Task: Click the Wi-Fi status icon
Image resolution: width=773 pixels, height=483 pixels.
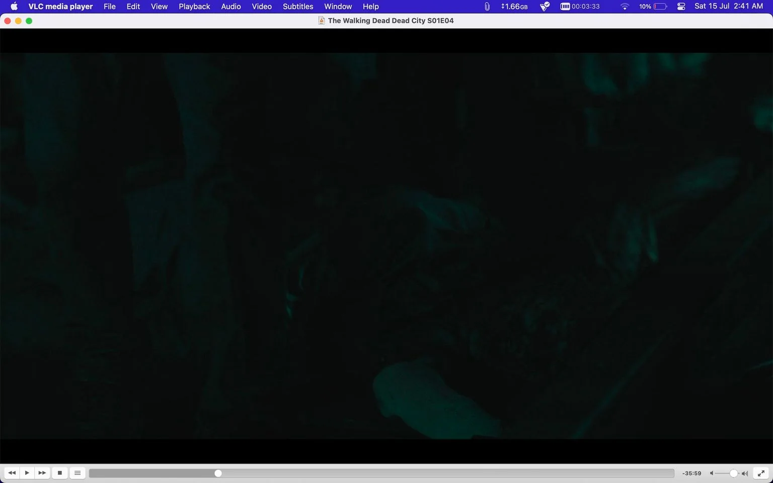Action: (625, 7)
